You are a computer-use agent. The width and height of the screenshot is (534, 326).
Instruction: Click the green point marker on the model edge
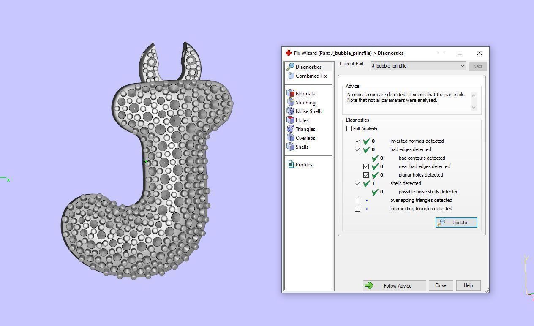tap(146, 161)
